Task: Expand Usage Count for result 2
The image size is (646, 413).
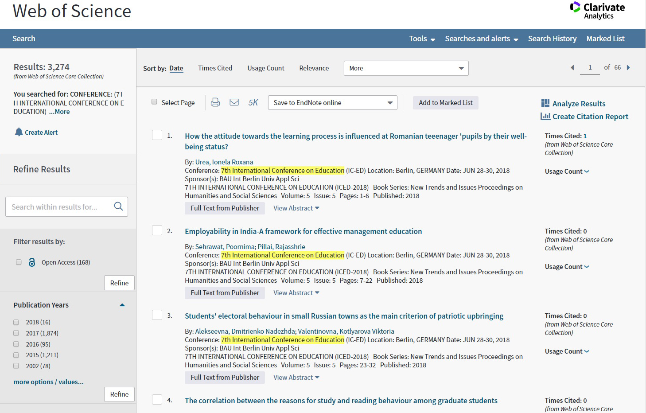Action: [x=567, y=266]
